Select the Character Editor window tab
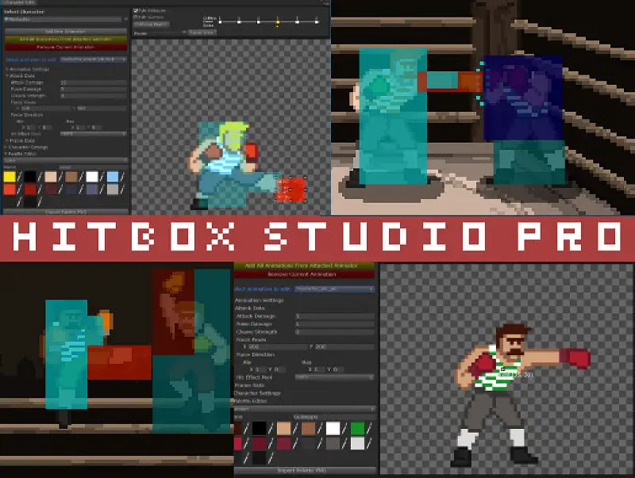 click(19, 2)
